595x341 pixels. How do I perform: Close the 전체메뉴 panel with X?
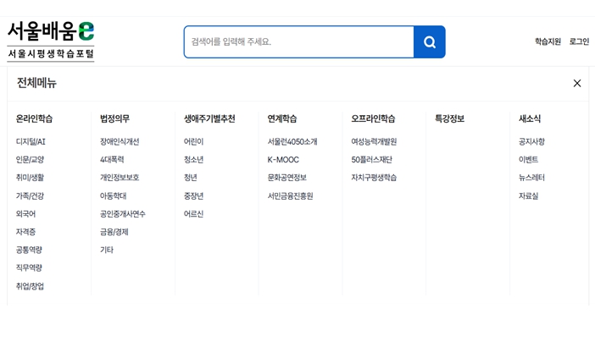click(577, 83)
